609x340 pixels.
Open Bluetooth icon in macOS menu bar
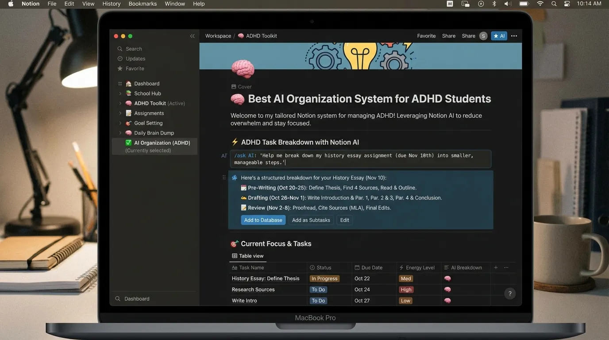[x=494, y=4]
